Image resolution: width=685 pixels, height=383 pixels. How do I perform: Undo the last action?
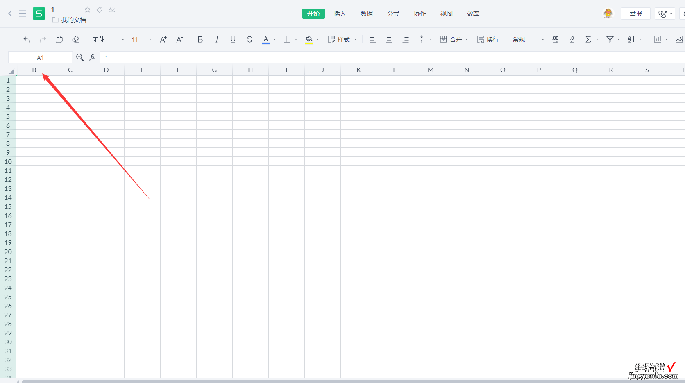click(x=27, y=39)
